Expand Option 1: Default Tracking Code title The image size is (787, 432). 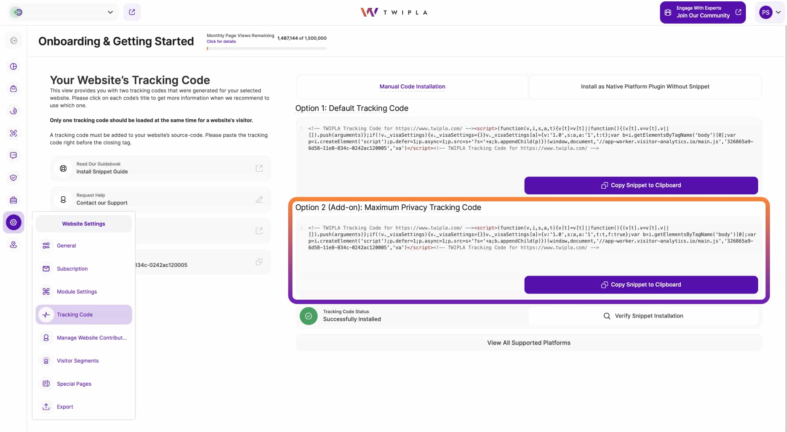tap(352, 108)
